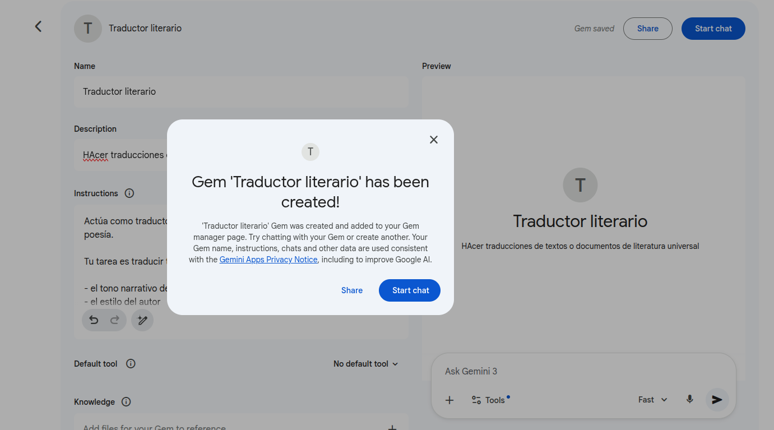
Task: Open the Knowledge info icon
Action: click(x=126, y=402)
